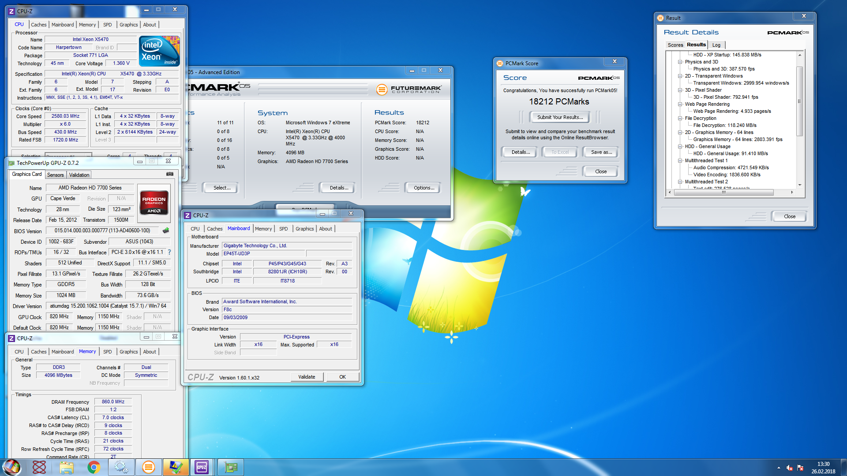Click scroll-down arrow in Result tree
The height and width of the screenshot is (476, 847).
pos(799,185)
